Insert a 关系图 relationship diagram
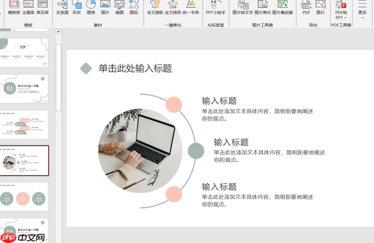The width and height of the screenshot is (374, 243). click(x=62, y=7)
